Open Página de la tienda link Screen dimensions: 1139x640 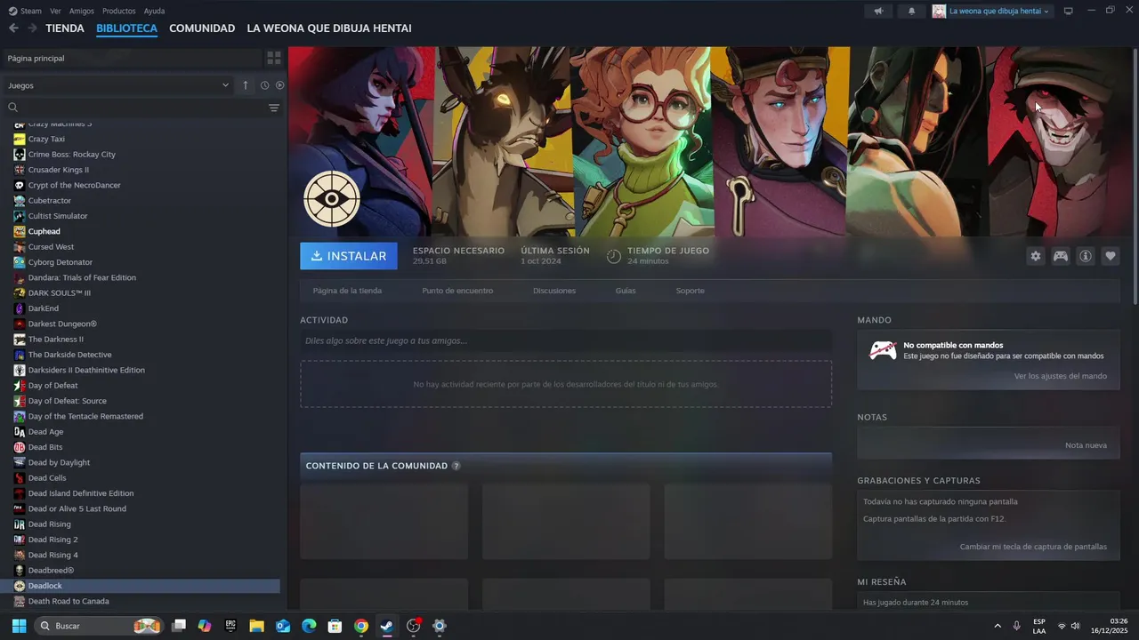coord(347,291)
